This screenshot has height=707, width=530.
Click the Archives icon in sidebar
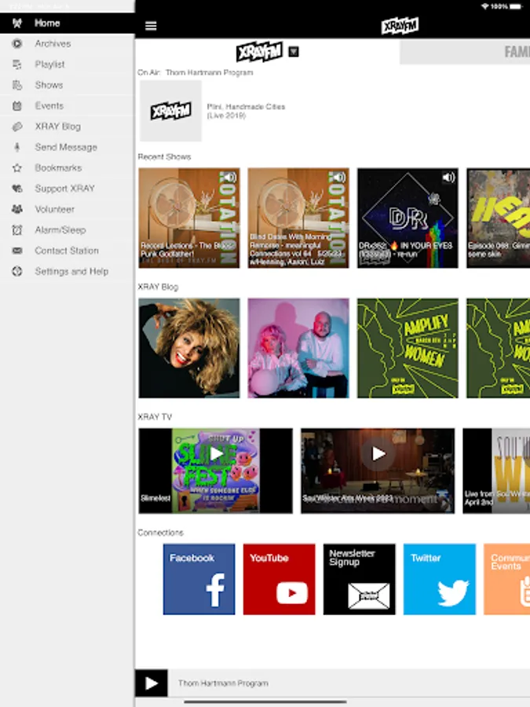[17, 44]
